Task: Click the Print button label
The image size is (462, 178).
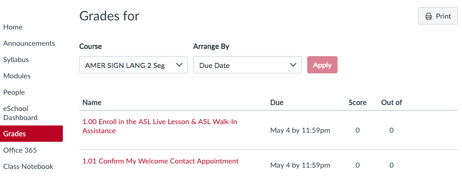Action: [x=443, y=16]
